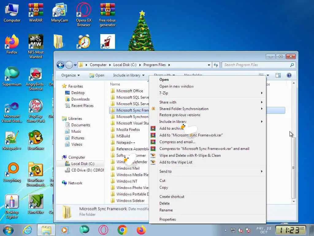Open the alarm clock desktop shortcut
This screenshot has height=236, width=314.
(x=84, y=41)
